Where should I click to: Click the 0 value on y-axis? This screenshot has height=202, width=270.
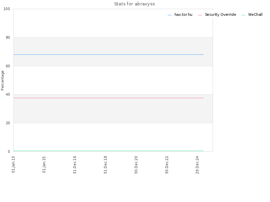click(9, 151)
